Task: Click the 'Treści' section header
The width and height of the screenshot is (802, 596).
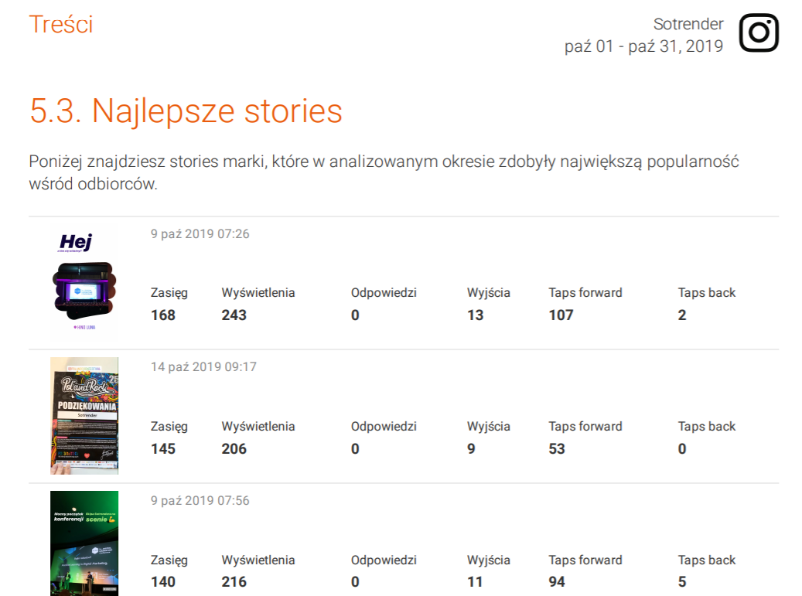Action: [61, 24]
